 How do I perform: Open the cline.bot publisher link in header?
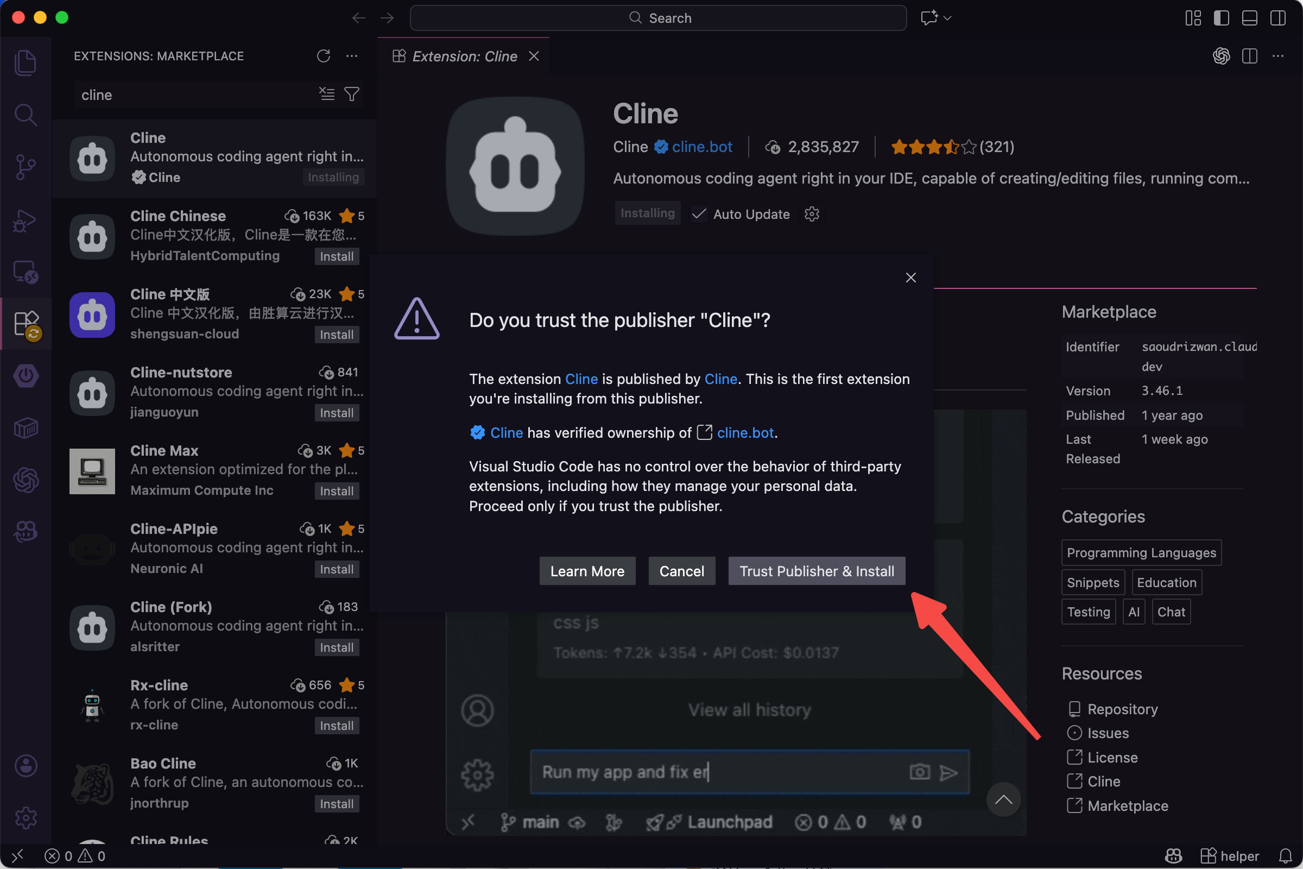[x=702, y=147]
